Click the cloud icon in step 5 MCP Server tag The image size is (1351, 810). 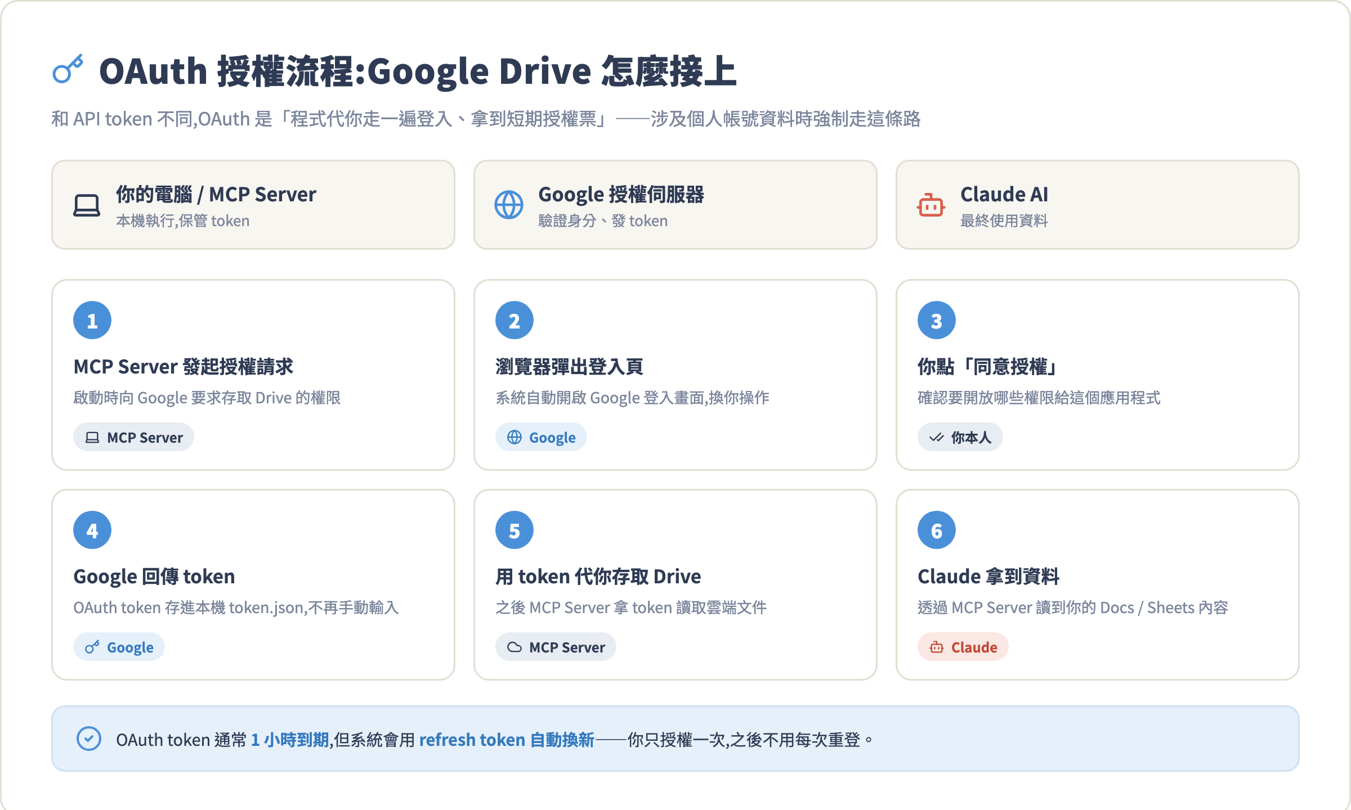click(515, 647)
